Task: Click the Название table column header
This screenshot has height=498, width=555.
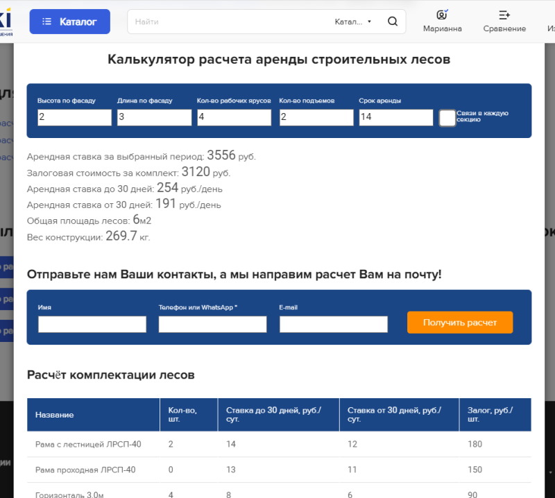Action: (x=55, y=415)
